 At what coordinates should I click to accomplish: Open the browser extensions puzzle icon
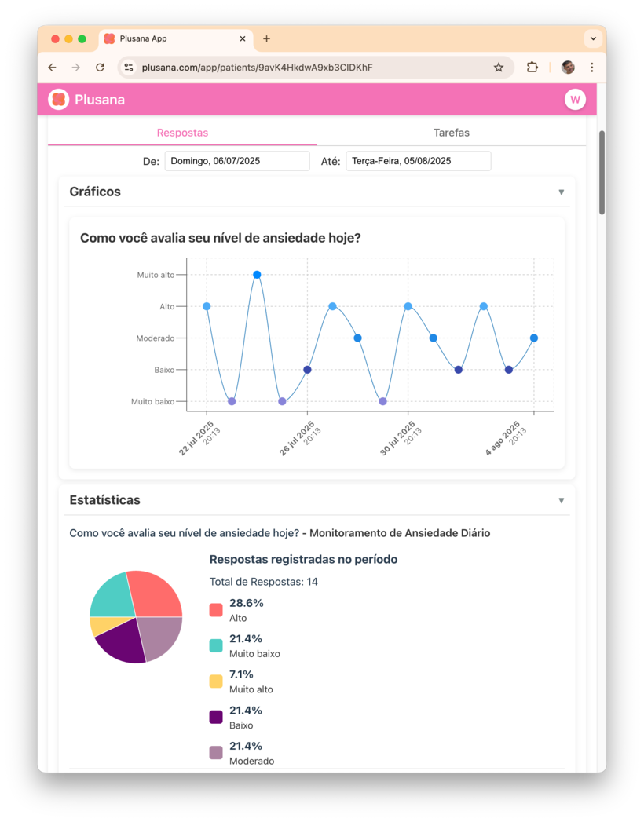[x=532, y=68]
